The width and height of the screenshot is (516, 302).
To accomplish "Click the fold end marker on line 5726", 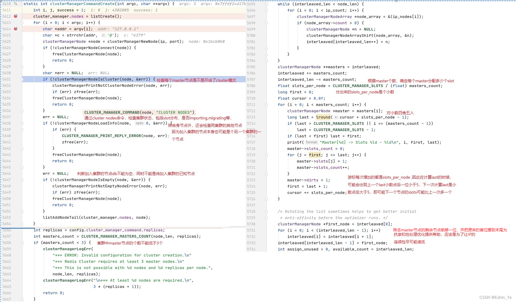I will pos(266,199).
